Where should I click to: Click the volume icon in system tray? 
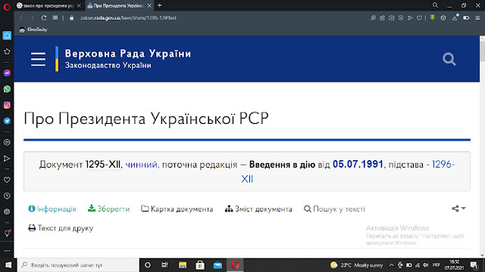426,265
